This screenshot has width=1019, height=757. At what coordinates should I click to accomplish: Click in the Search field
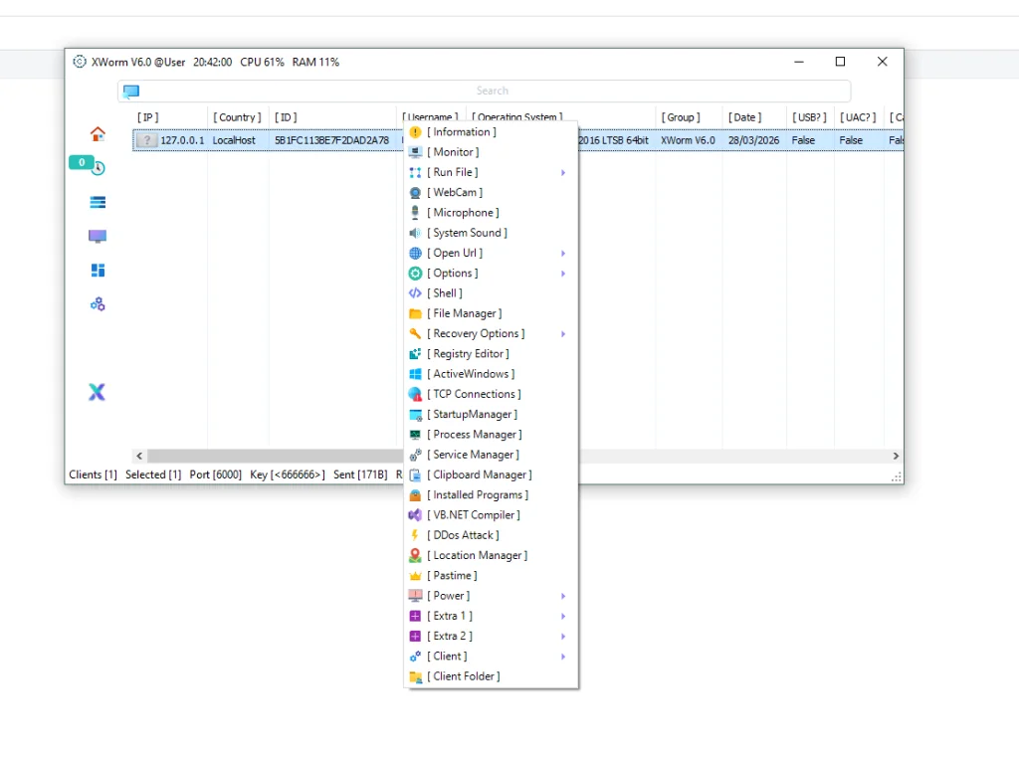tap(492, 92)
